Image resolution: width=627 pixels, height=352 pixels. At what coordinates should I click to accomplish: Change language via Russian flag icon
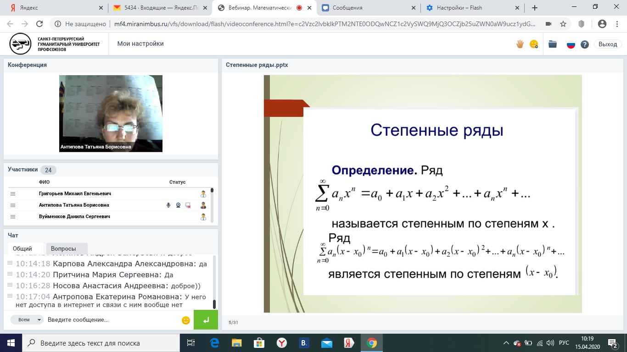tap(571, 44)
